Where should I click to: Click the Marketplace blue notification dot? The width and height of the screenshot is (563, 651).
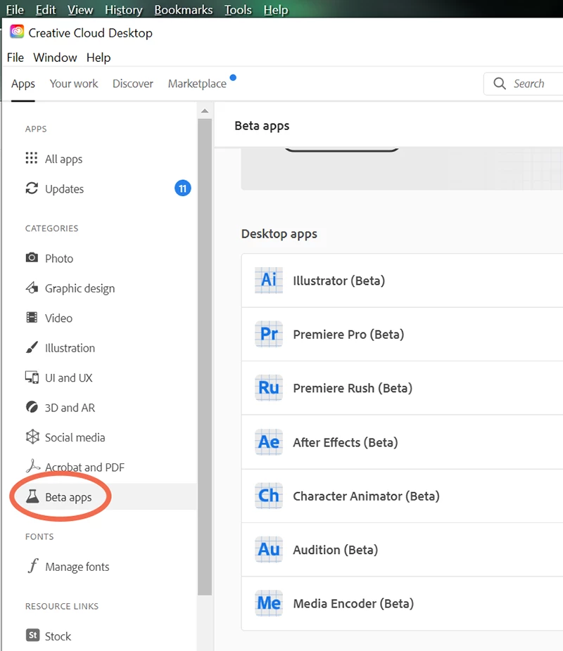click(x=233, y=77)
